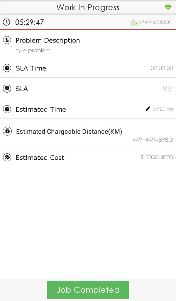Tap the Wi-Fi signal indicator
Screen dimensions: 176x301
click(x=168, y=7)
